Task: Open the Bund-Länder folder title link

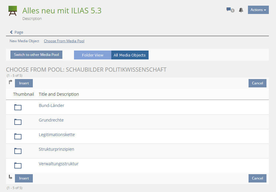Action: tap(51, 106)
